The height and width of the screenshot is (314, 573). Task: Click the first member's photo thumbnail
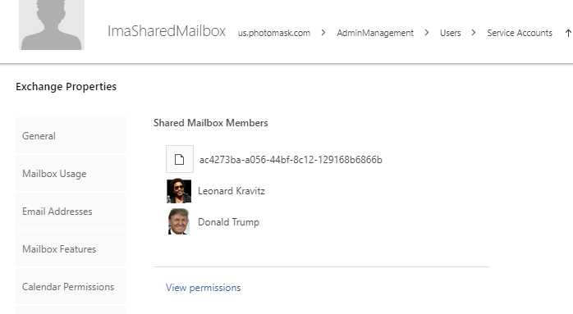tap(179, 190)
